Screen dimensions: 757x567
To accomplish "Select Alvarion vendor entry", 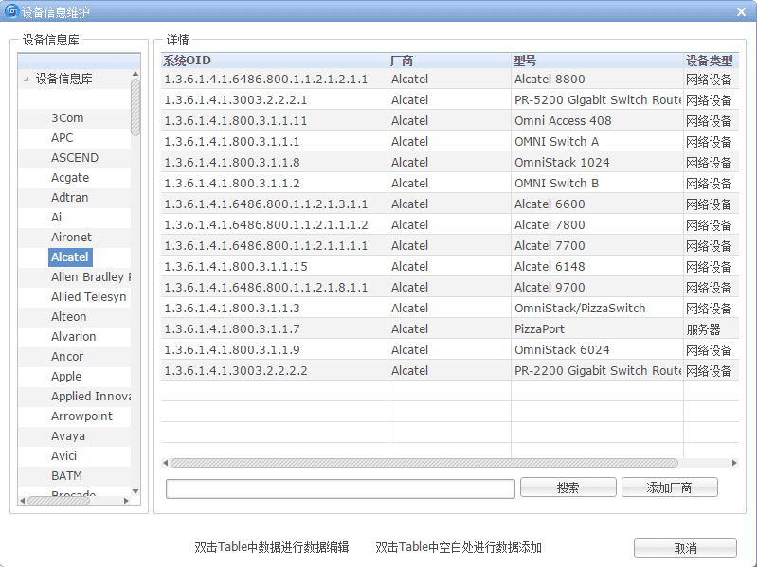I will pos(73,337).
